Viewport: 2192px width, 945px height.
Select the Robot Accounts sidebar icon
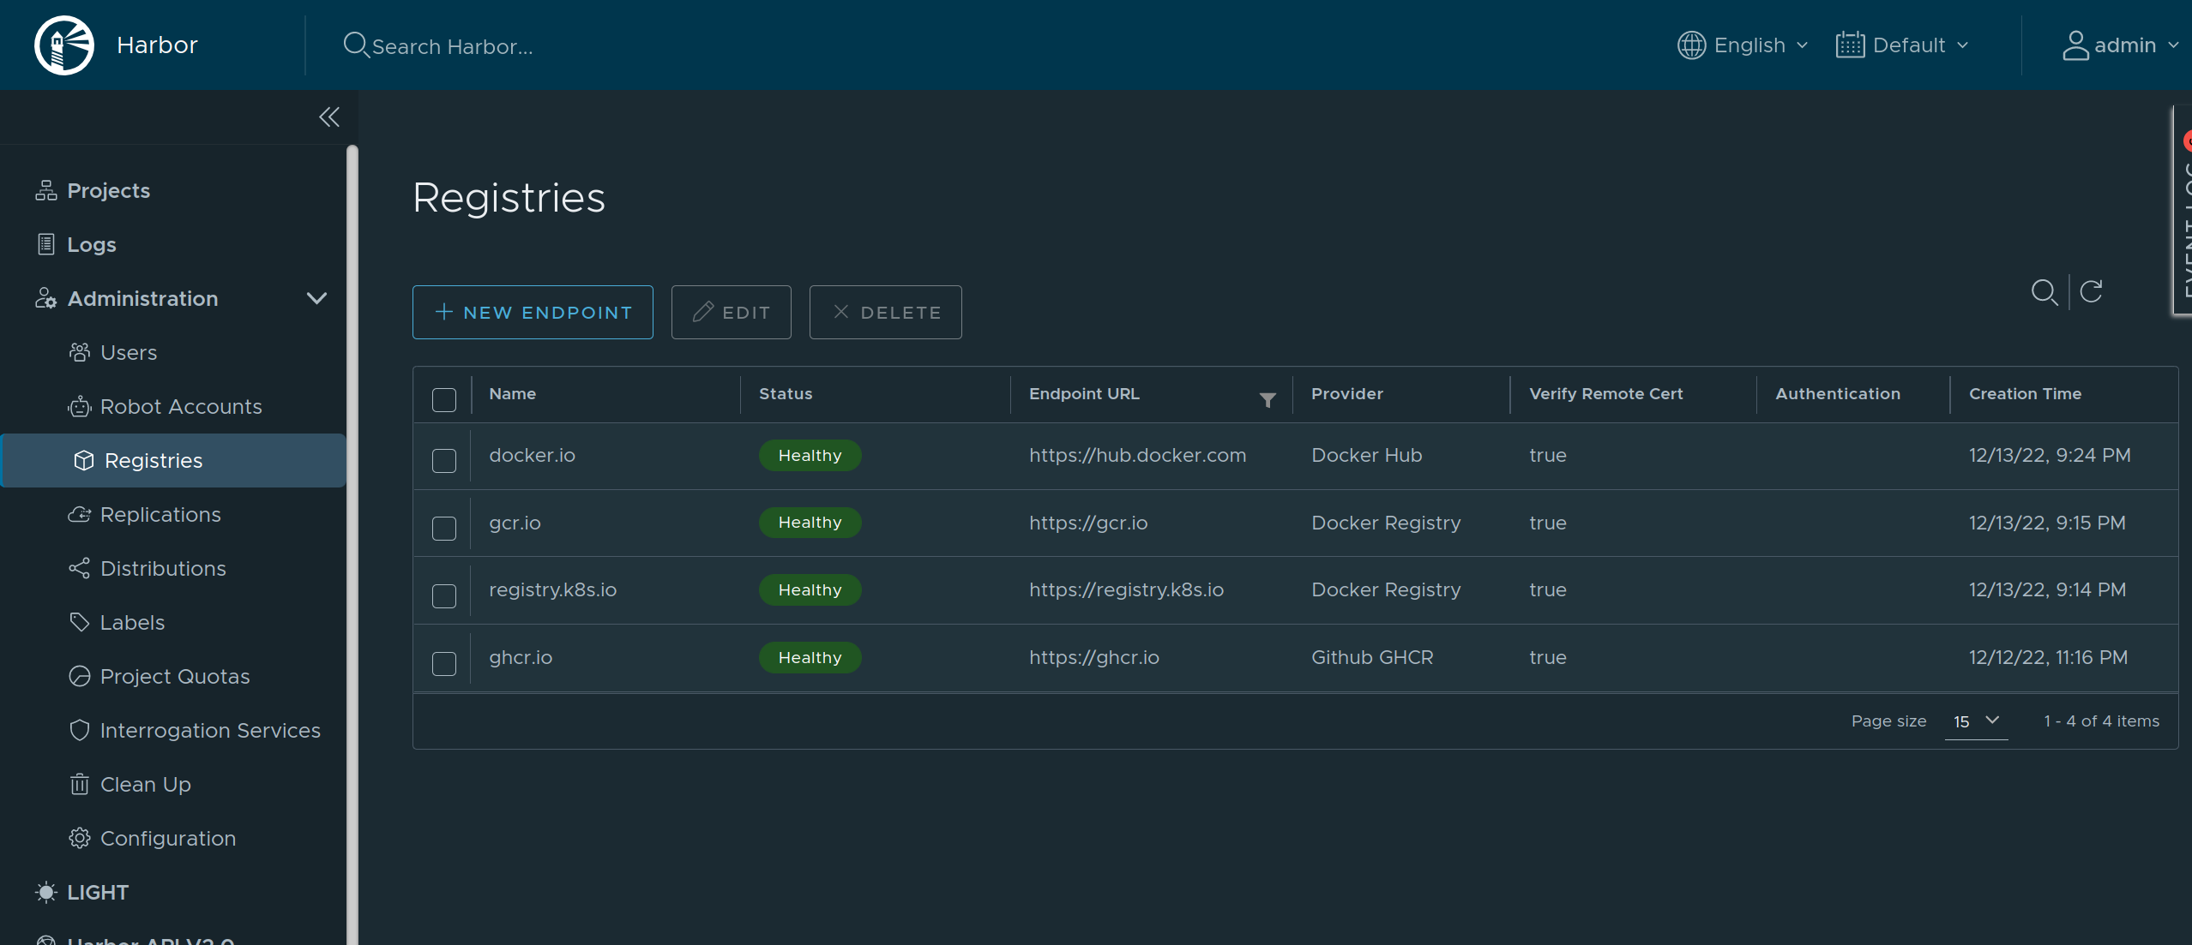coord(81,406)
